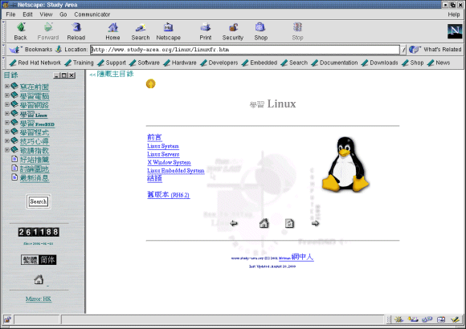The height and width of the screenshot is (329, 466).
Task: Open the View menu
Action: pos(46,14)
